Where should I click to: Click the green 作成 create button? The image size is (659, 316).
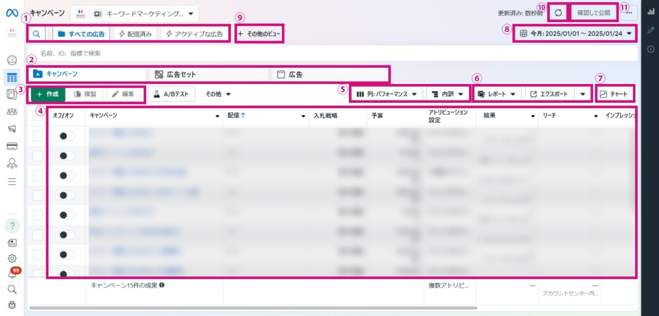click(48, 94)
